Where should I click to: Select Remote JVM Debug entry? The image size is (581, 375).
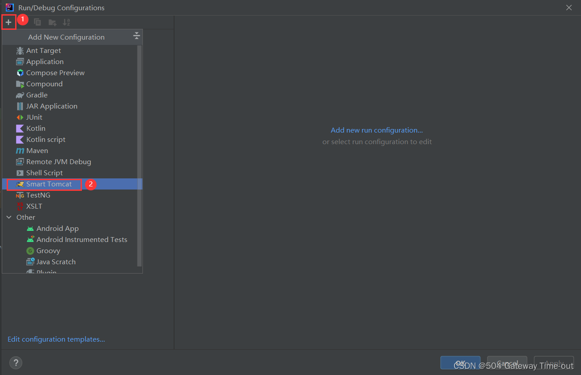tap(58, 162)
